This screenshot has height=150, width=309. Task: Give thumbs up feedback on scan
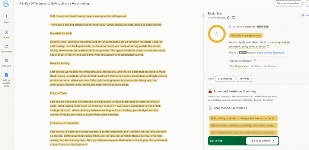pos(229,18)
